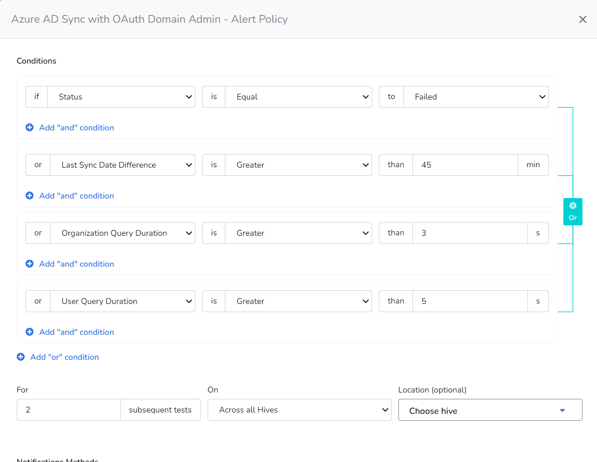597x462 pixels.
Task: Expand the Across all Hives dropdown
Action: coord(299,410)
